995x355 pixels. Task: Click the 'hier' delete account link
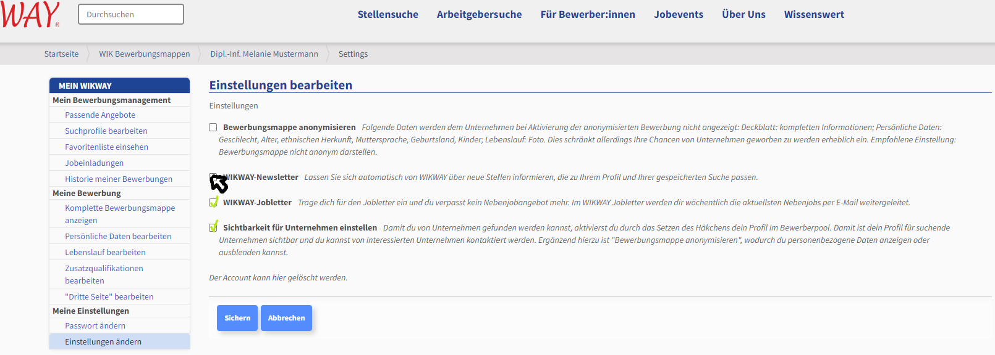coord(279,278)
